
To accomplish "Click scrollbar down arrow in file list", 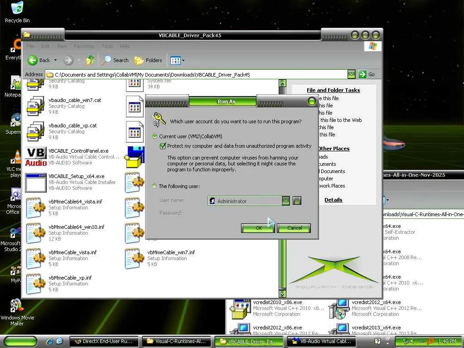I will 283,294.
